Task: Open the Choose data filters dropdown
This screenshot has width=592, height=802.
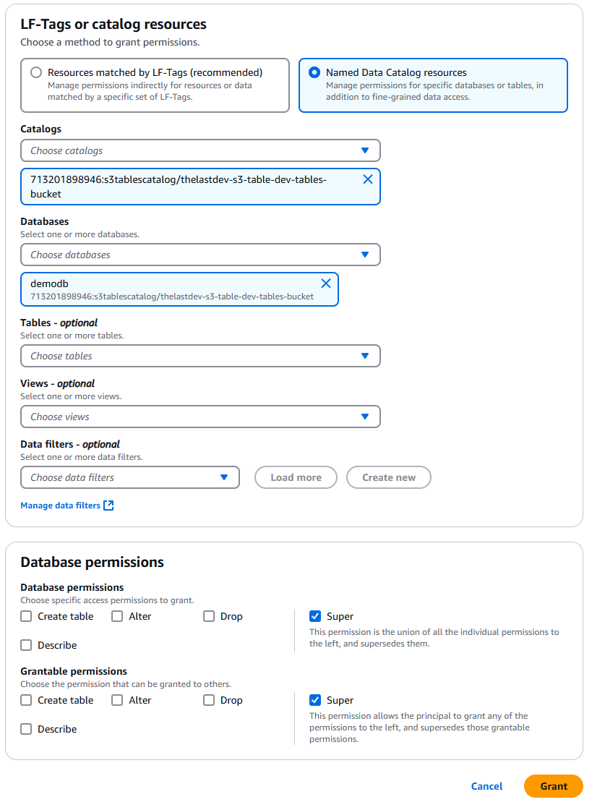Action: click(x=130, y=477)
